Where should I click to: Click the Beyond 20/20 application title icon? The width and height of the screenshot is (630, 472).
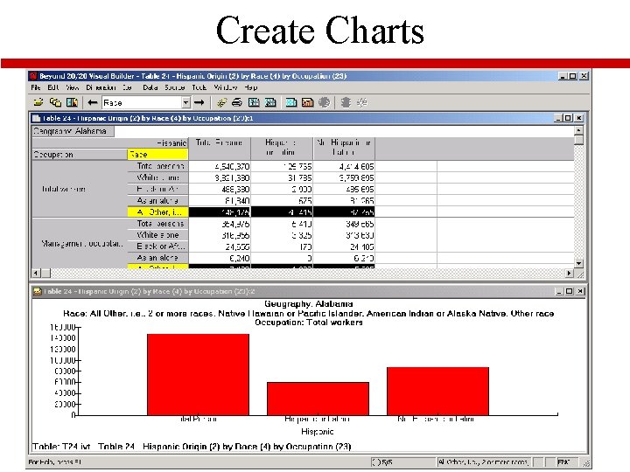coord(34,76)
